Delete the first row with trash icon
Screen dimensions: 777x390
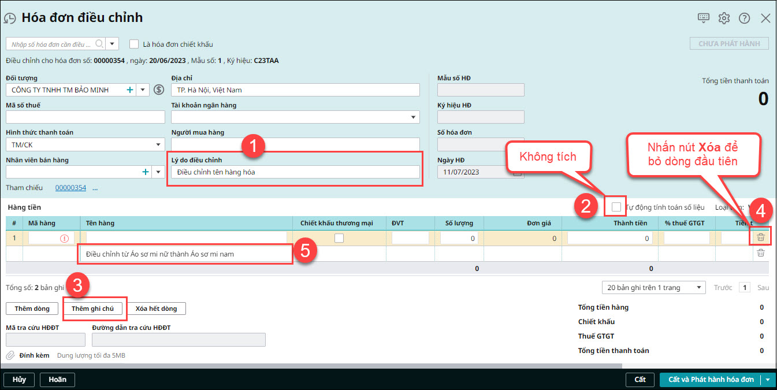tap(761, 237)
